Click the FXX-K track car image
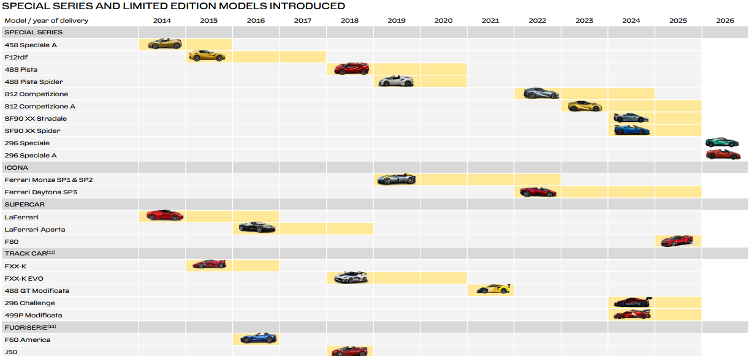The width and height of the screenshot is (752, 356). click(210, 265)
